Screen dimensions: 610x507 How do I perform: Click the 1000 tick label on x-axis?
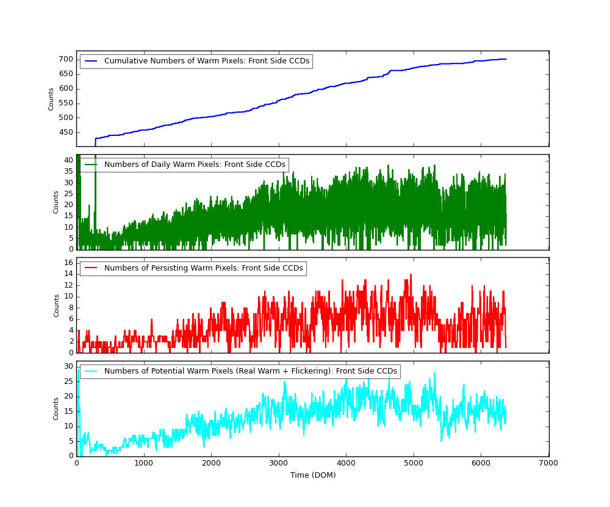coord(143,463)
